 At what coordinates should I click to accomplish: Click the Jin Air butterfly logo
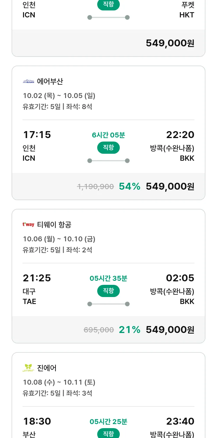[28, 368]
